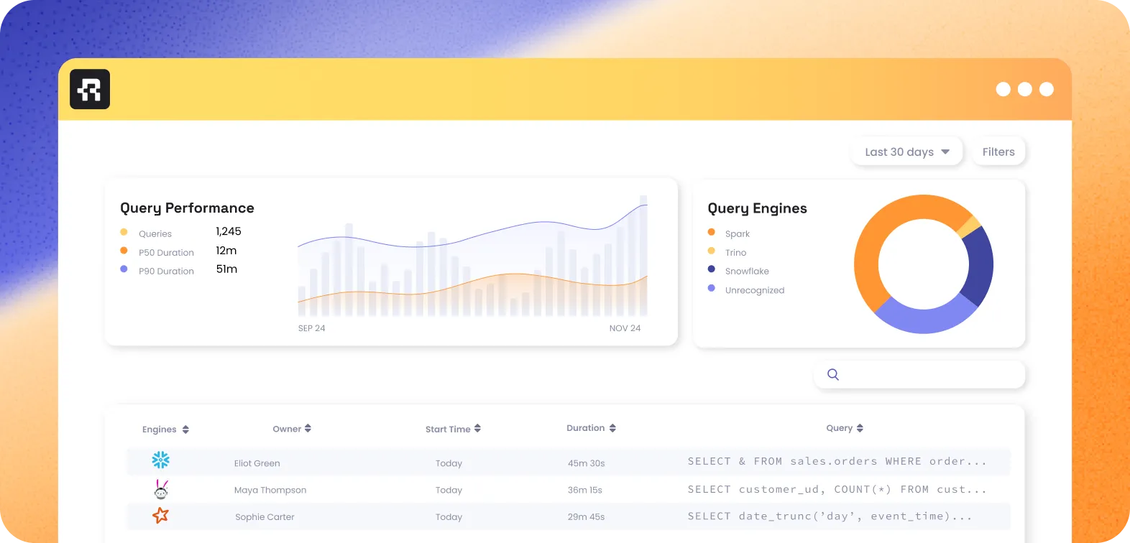Sort the table by Owner column arrows

click(x=308, y=428)
